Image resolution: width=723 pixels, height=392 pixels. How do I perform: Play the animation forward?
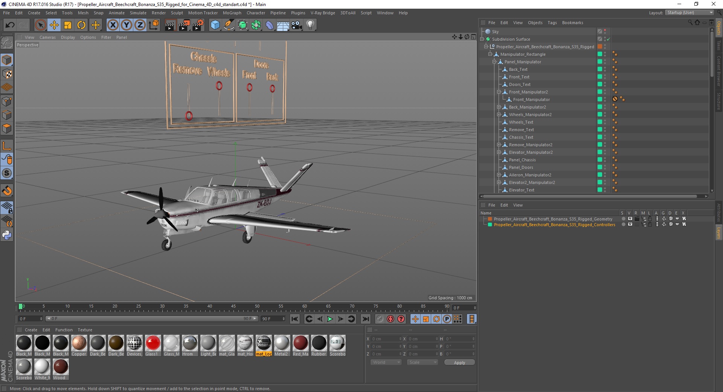click(330, 319)
